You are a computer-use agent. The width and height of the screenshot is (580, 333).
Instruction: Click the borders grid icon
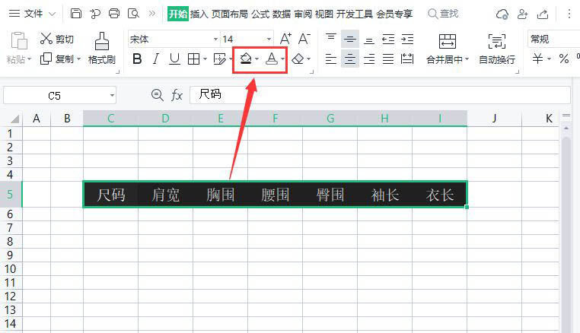click(x=194, y=59)
